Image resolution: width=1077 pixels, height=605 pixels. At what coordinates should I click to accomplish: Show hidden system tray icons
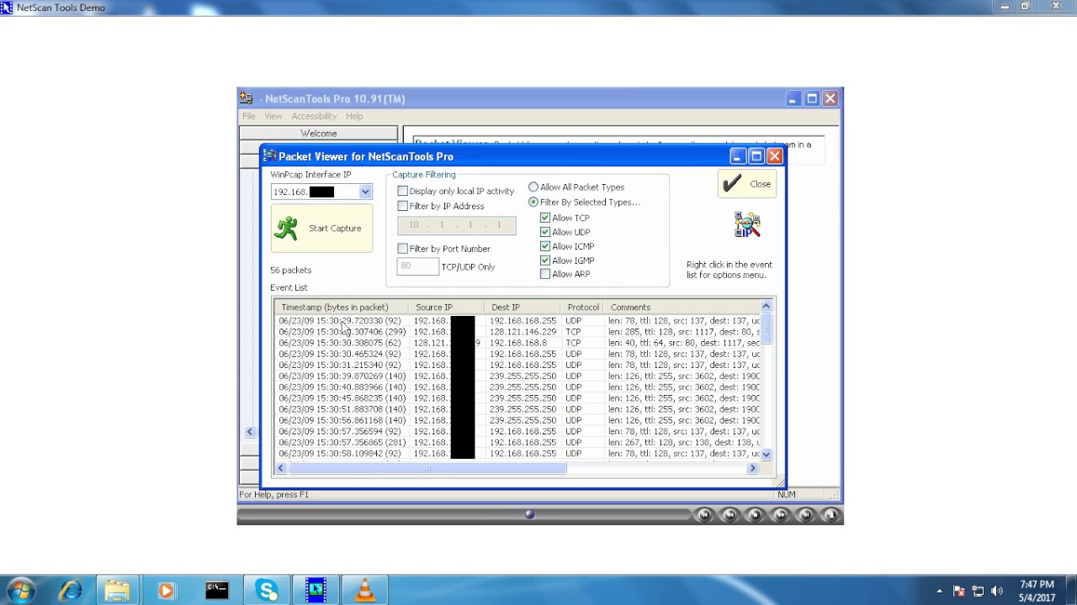(x=939, y=591)
